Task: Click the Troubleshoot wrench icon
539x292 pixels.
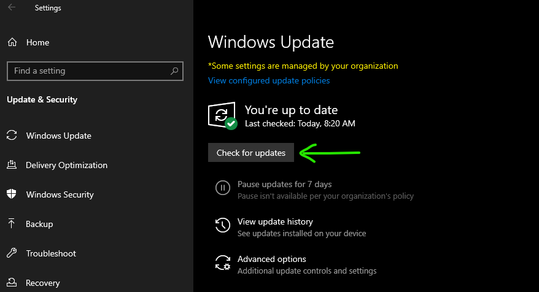Action: tap(12, 253)
